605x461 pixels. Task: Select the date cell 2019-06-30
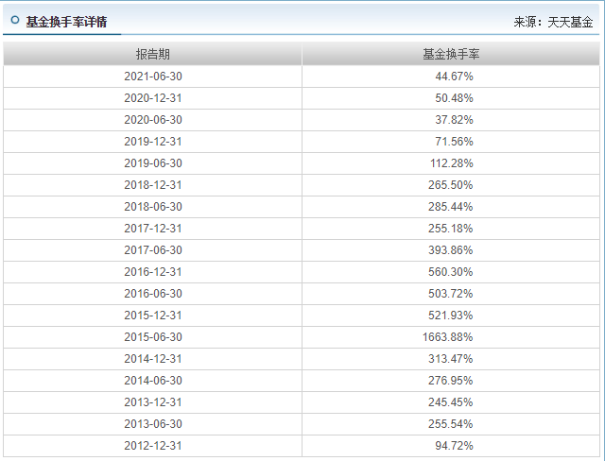point(153,163)
